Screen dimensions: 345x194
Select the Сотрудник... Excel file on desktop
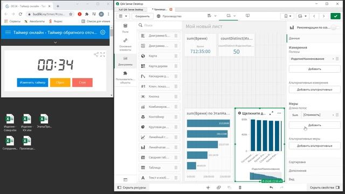pyautogui.click(x=10, y=143)
